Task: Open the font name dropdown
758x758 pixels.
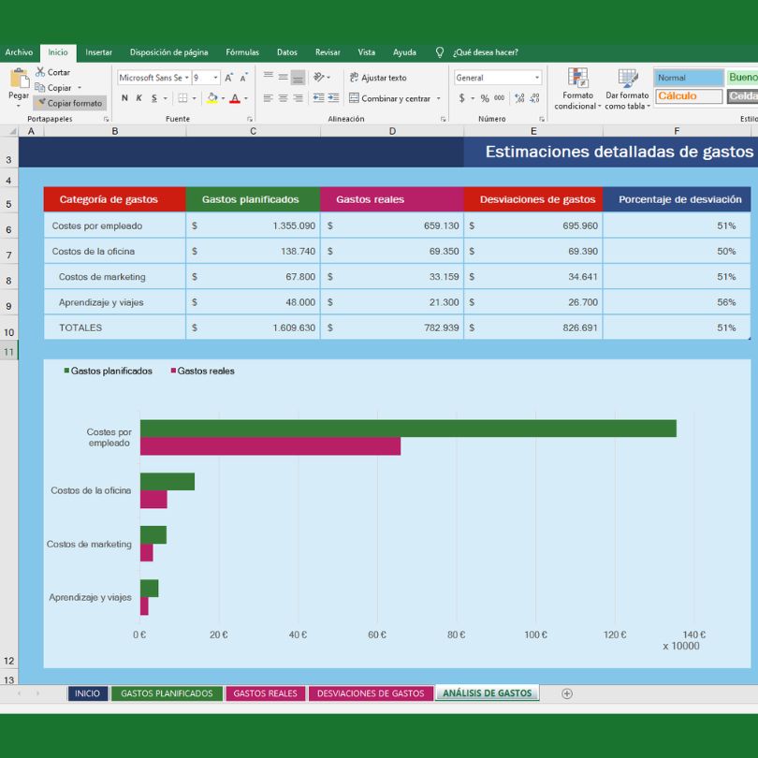Action: [186, 78]
